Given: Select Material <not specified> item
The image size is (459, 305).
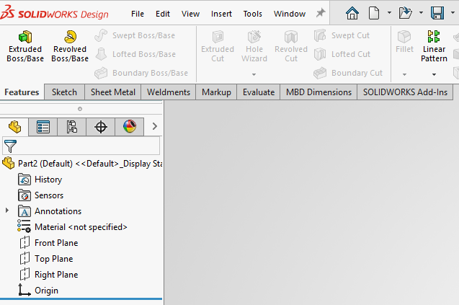Looking at the screenshot, I should [72, 227].
